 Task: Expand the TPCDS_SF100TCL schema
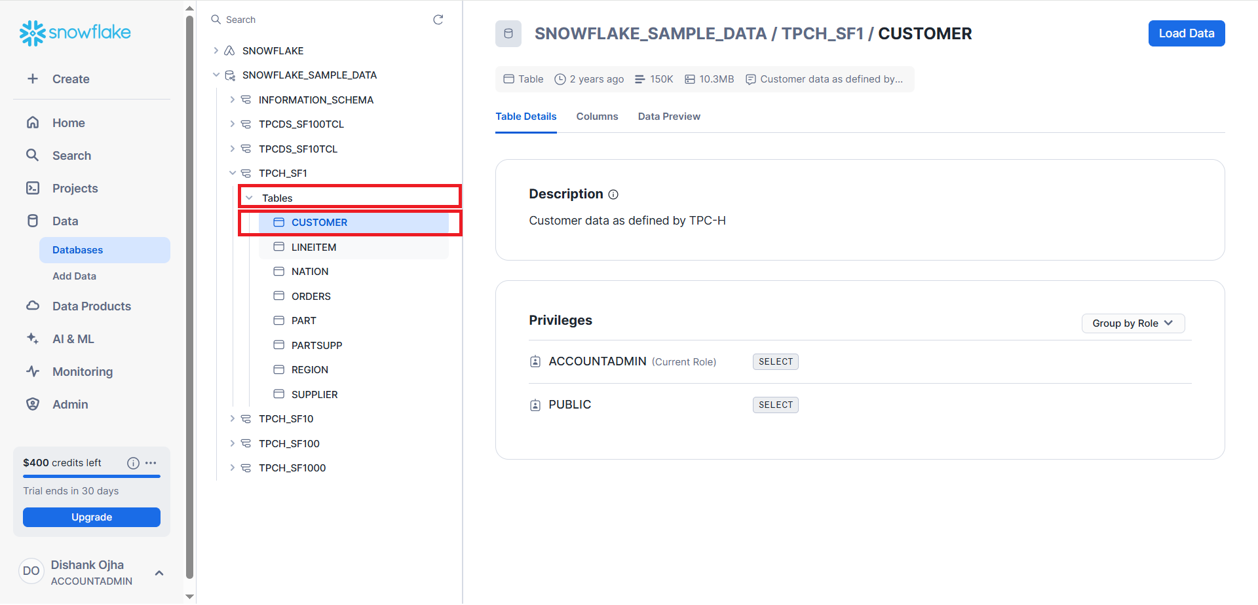pos(232,124)
